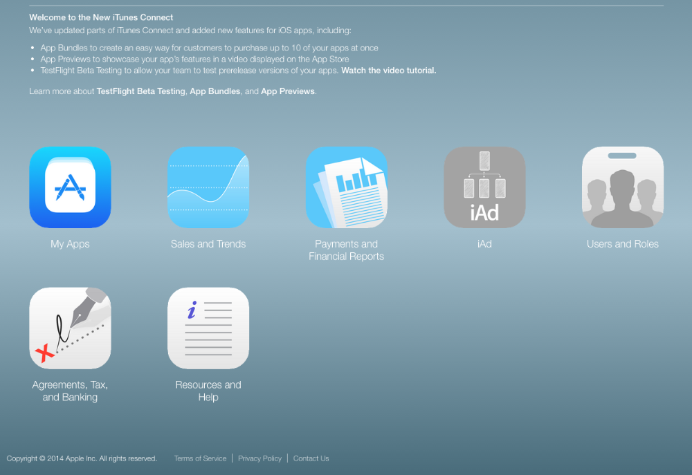Viewport: 692px width, 475px height.
Task: Click the My Apps label
Action: [x=70, y=244]
